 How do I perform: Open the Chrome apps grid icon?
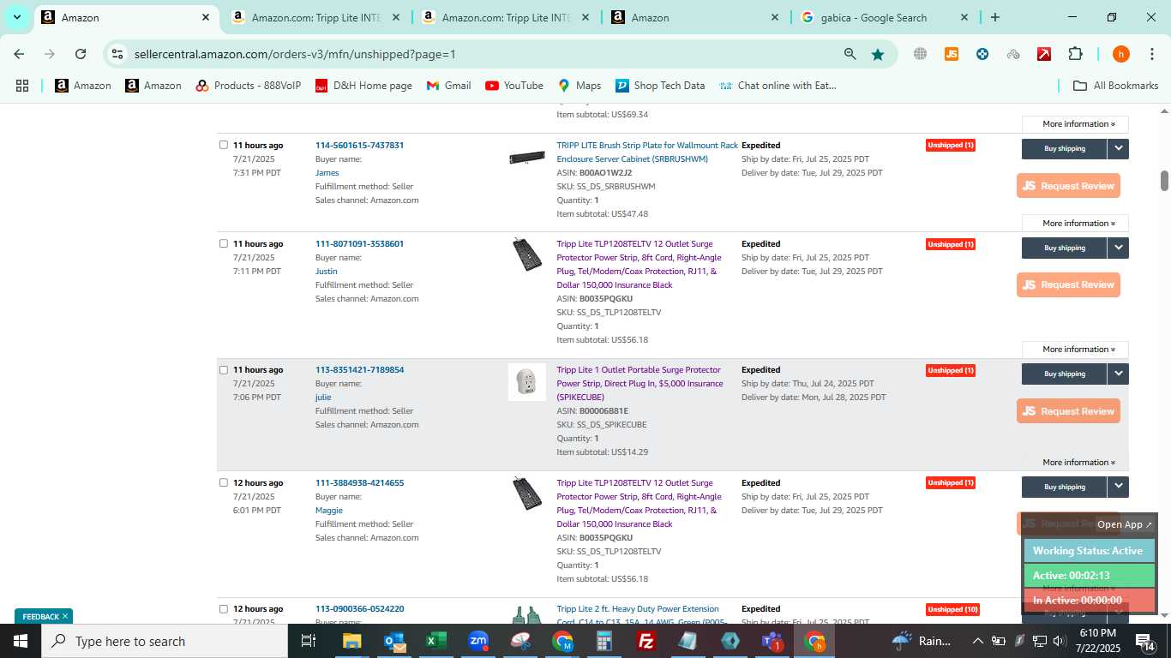point(22,86)
